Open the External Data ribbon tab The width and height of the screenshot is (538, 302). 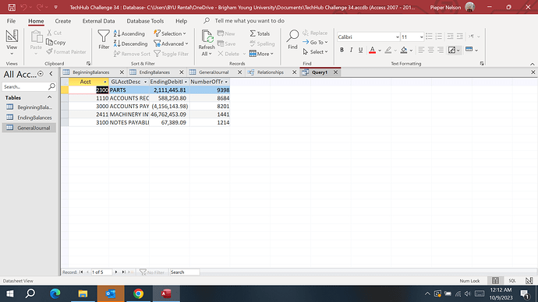pyautogui.click(x=98, y=21)
